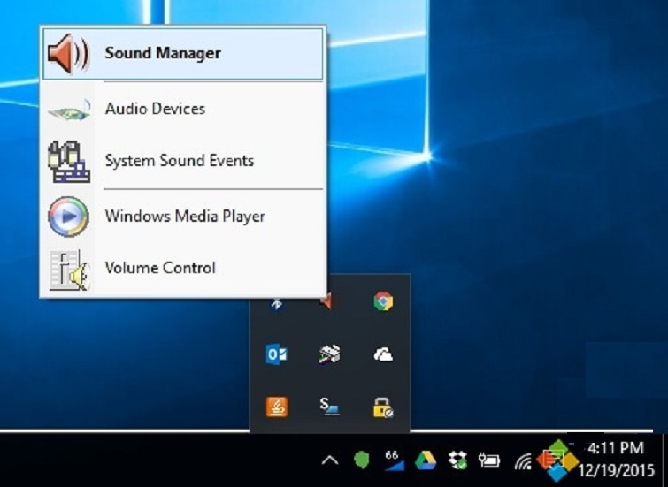This screenshot has height=487, width=668.
Task: Collapse the hidden icons tray chevron
Action: pyautogui.click(x=329, y=460)
